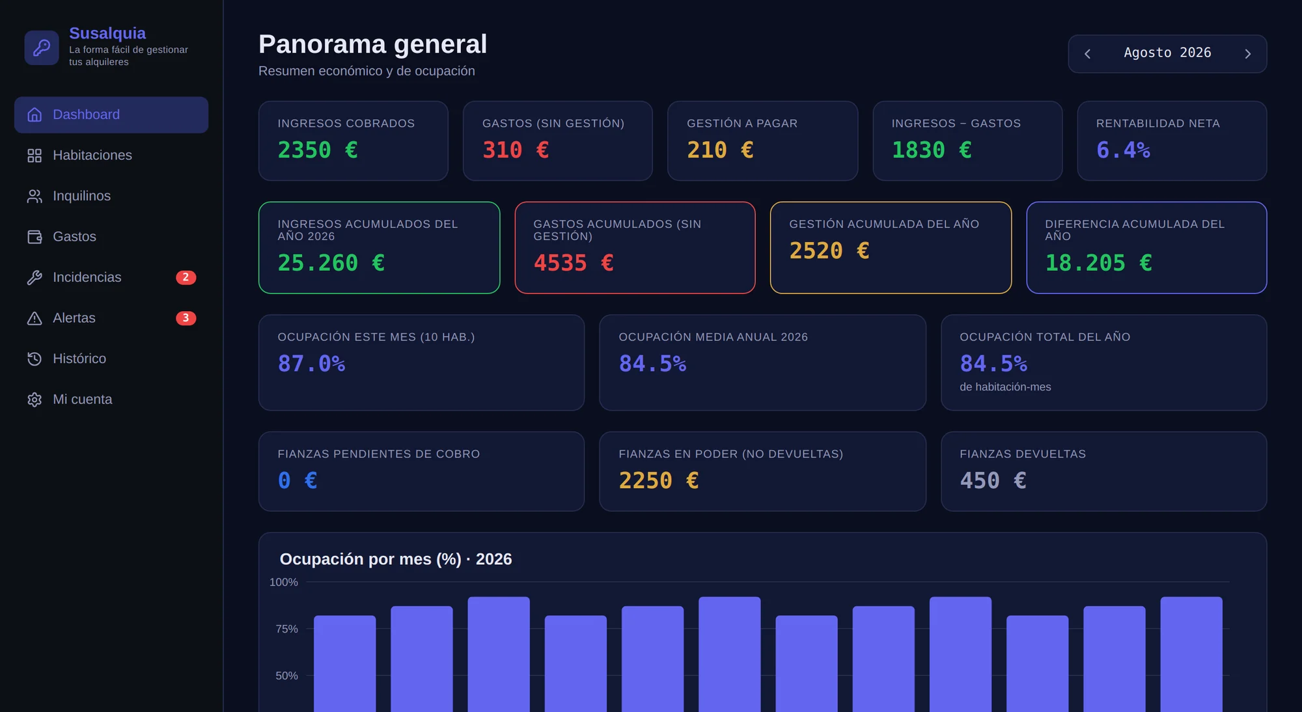The width and height of the screenshot is (1302, 712).
Task: Click the Alertas badge showing 3
Action: pyautogui.click(x=186, y=318)
